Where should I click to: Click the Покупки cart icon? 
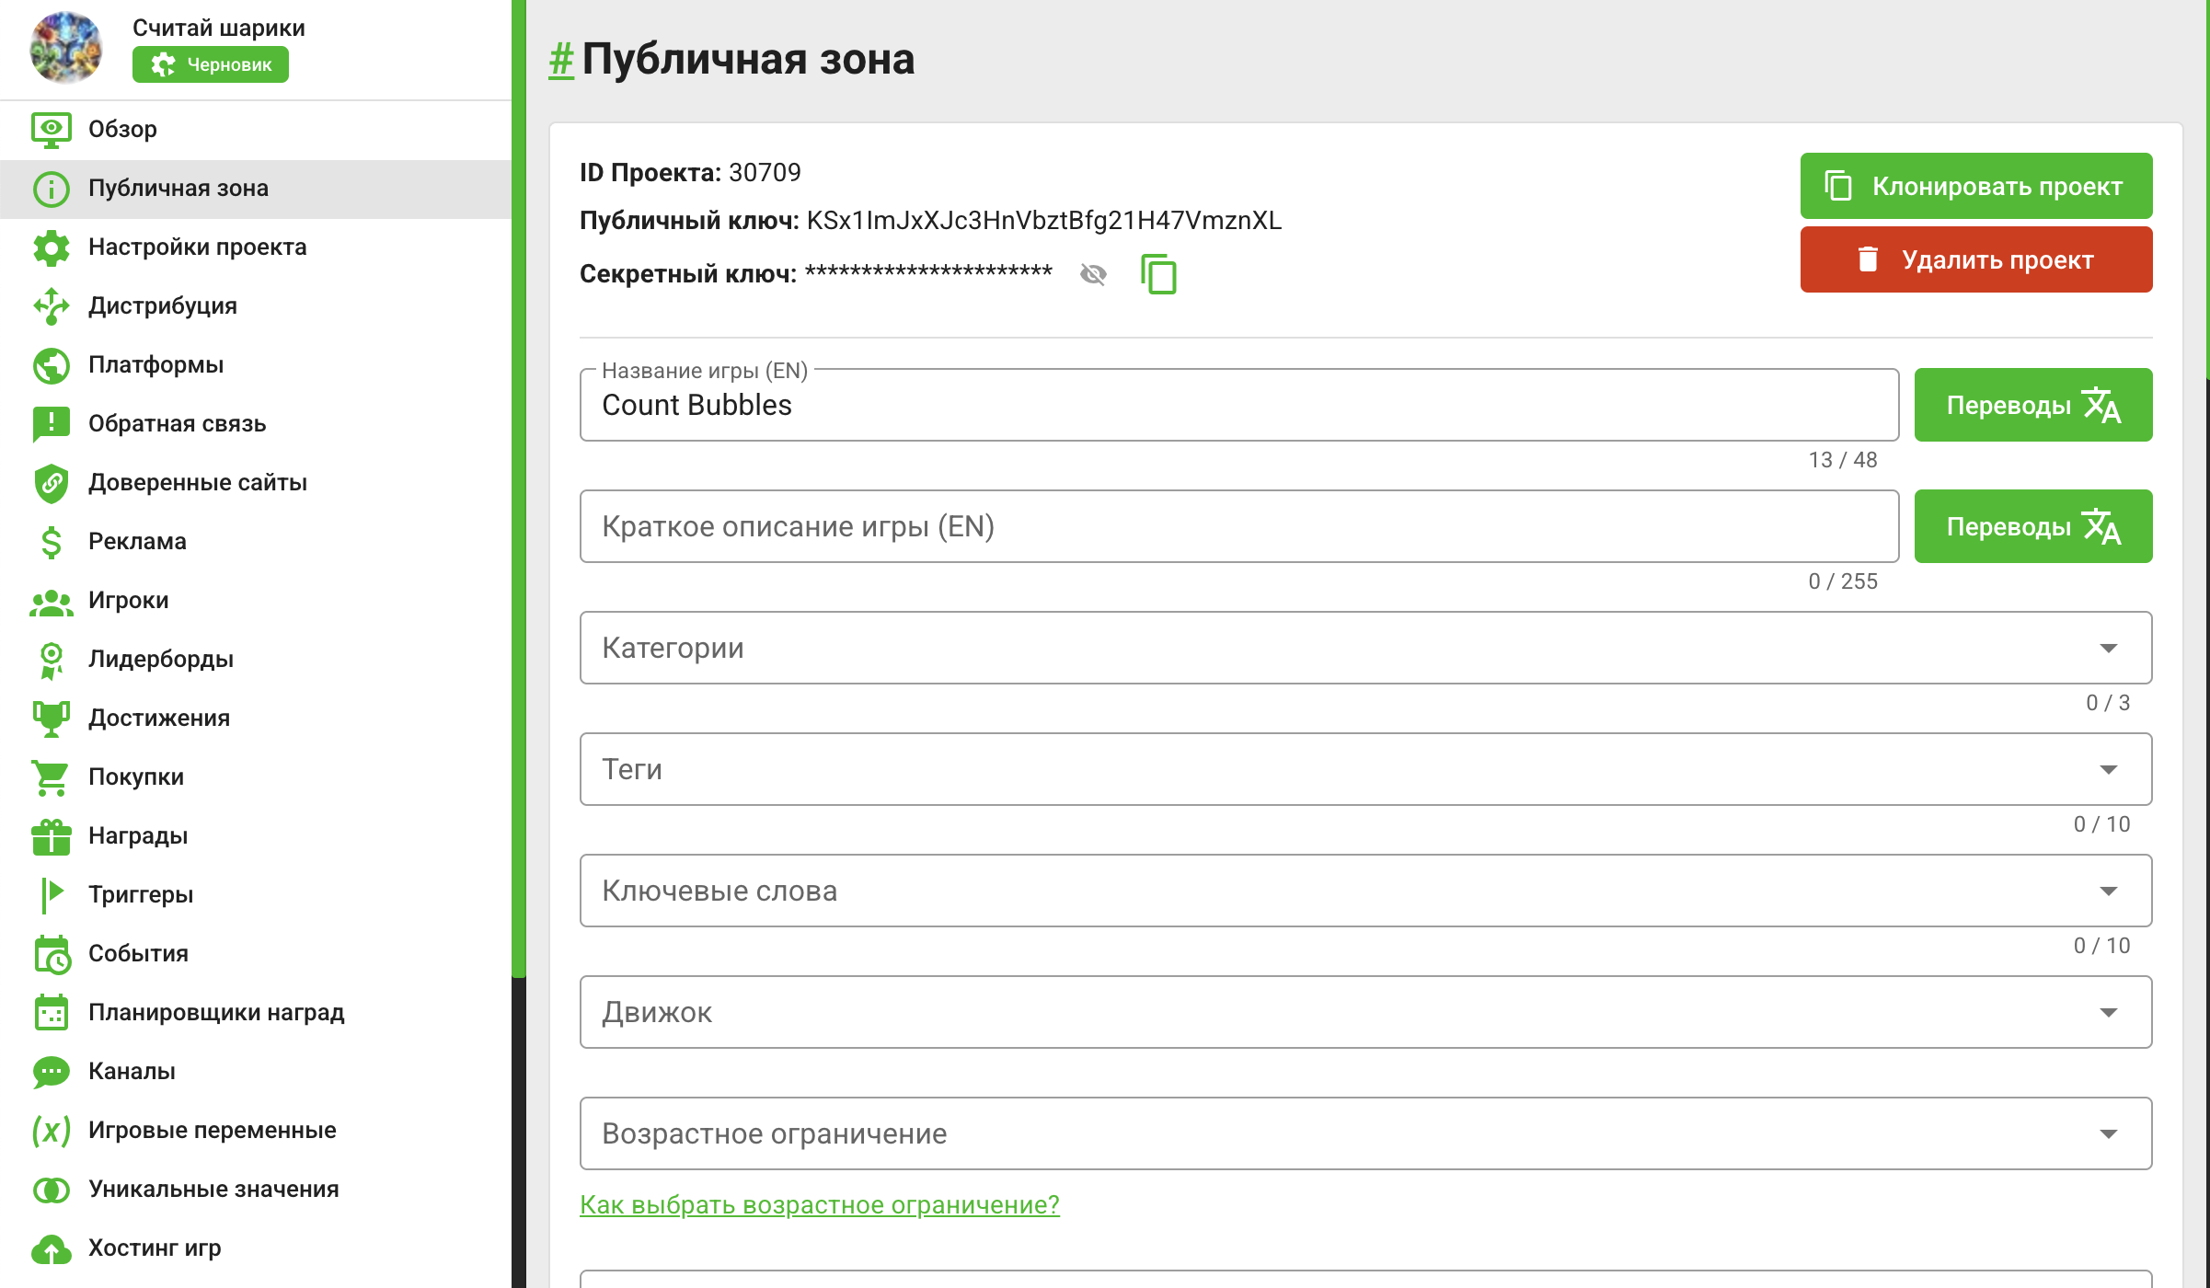pos(52,777)
